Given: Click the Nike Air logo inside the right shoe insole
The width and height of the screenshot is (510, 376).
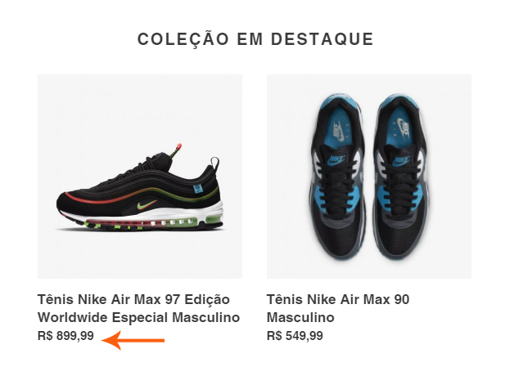Looking at the screenshot, I should click(x=404, y=128).
